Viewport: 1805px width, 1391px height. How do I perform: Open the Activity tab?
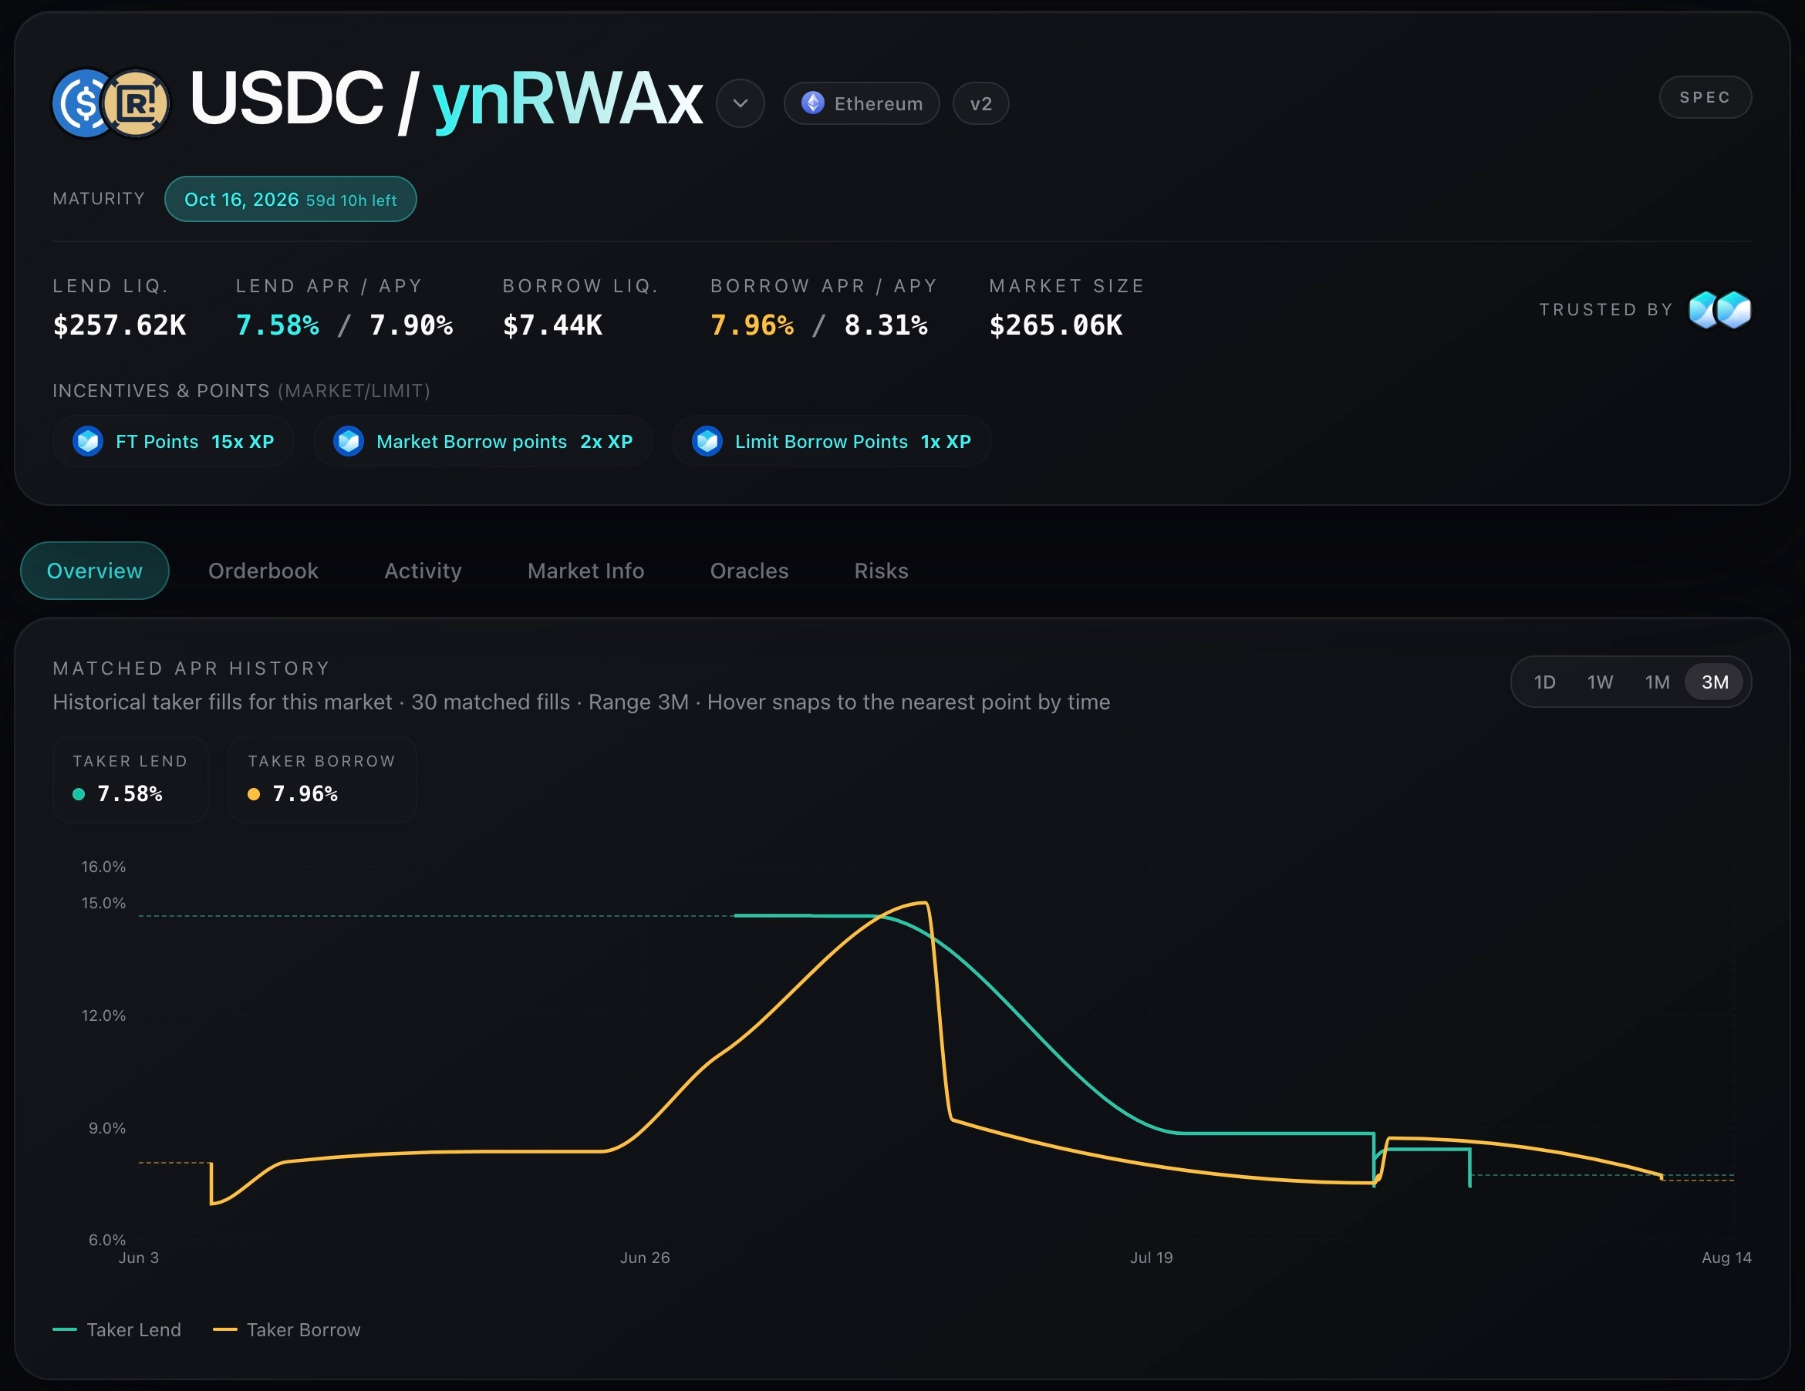423,571
